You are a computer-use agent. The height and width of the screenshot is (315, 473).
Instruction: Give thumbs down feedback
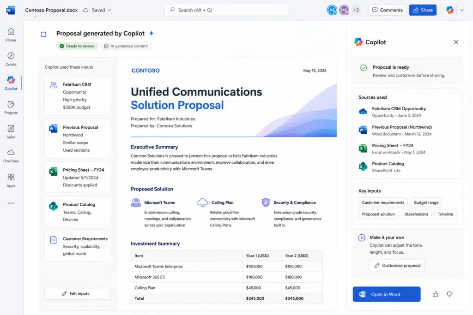tap(449, 294)
